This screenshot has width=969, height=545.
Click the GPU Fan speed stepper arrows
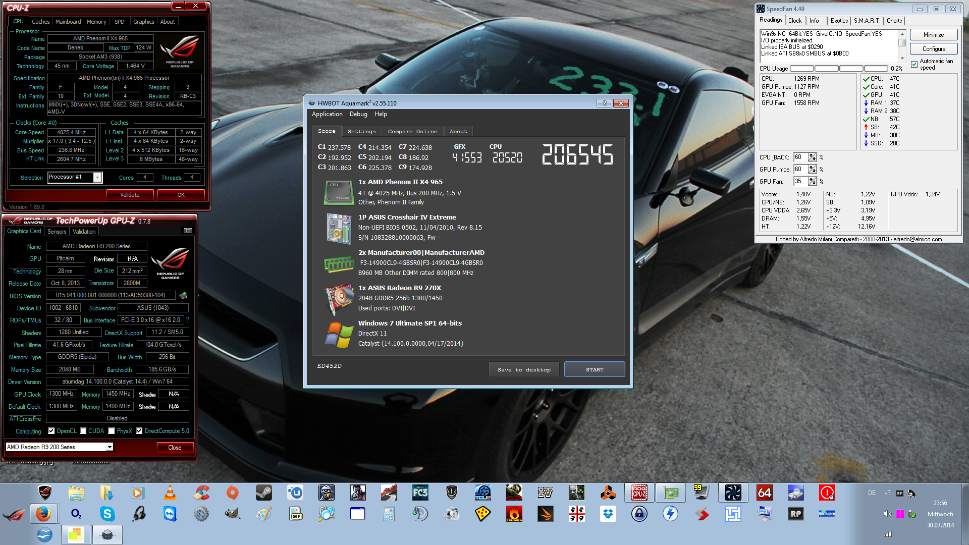(x=812, y=181)
